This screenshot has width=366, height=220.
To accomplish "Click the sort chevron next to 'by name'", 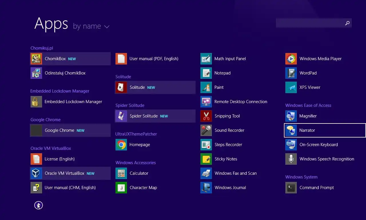I will 107,27.
